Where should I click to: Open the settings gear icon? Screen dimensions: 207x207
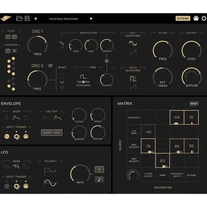pos(204,18)
